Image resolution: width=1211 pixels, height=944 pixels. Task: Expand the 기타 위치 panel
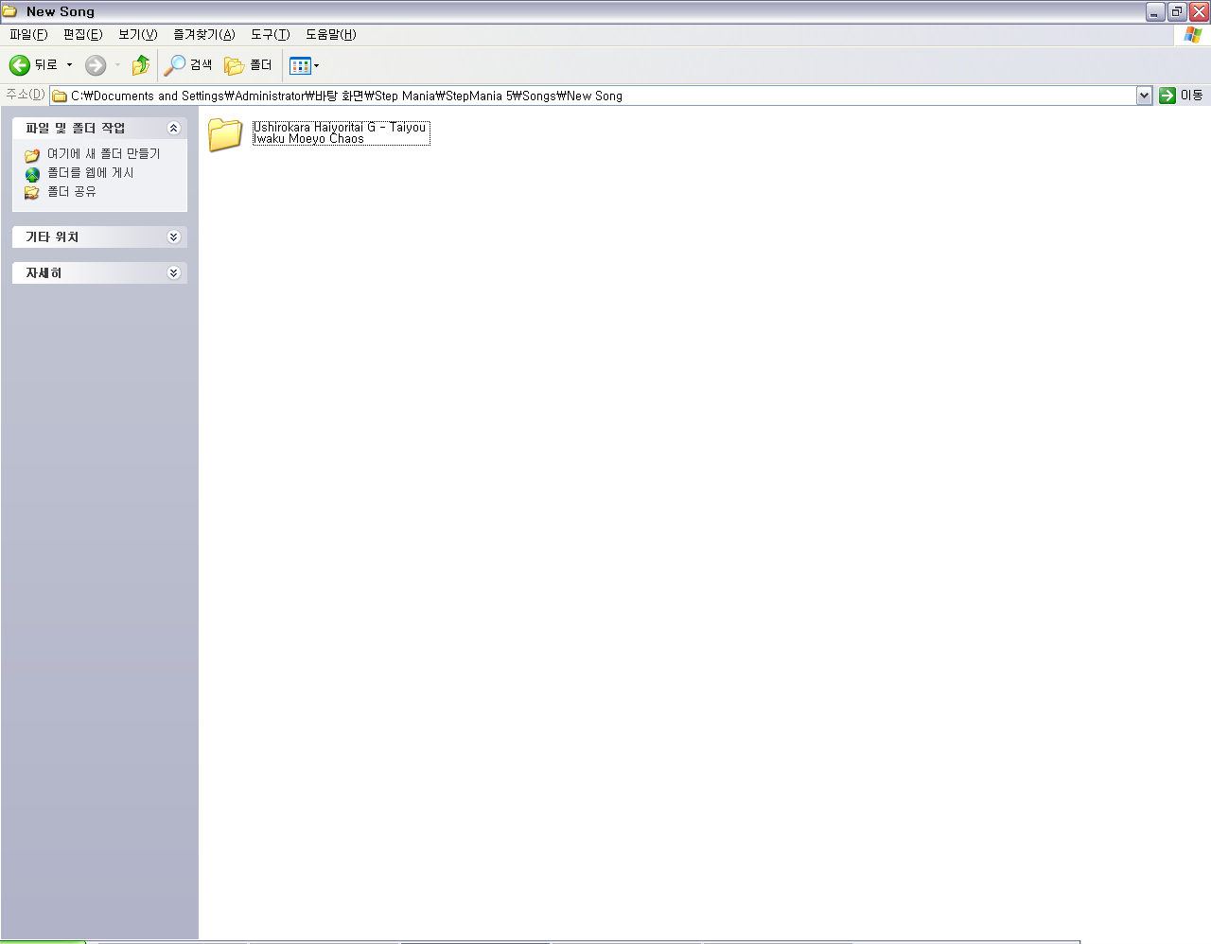(x=173, y=236)
